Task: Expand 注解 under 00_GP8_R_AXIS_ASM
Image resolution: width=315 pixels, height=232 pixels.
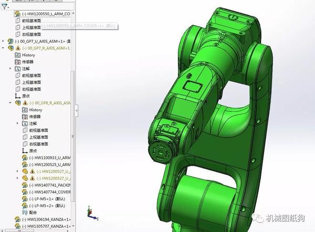Action: (x=17, y=123)
